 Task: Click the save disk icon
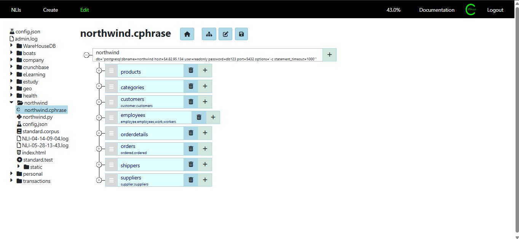(241, 34)
